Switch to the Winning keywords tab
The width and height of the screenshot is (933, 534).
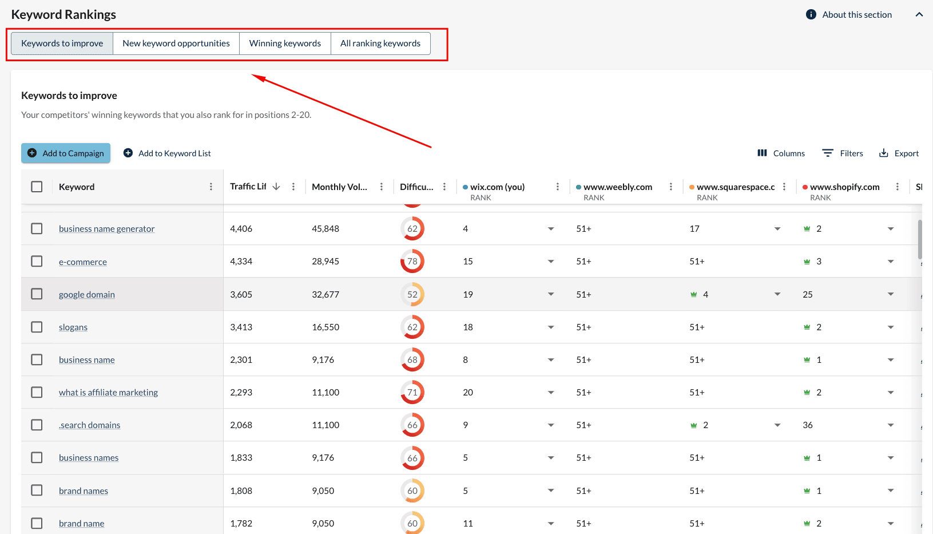click(x=285, y=43)
